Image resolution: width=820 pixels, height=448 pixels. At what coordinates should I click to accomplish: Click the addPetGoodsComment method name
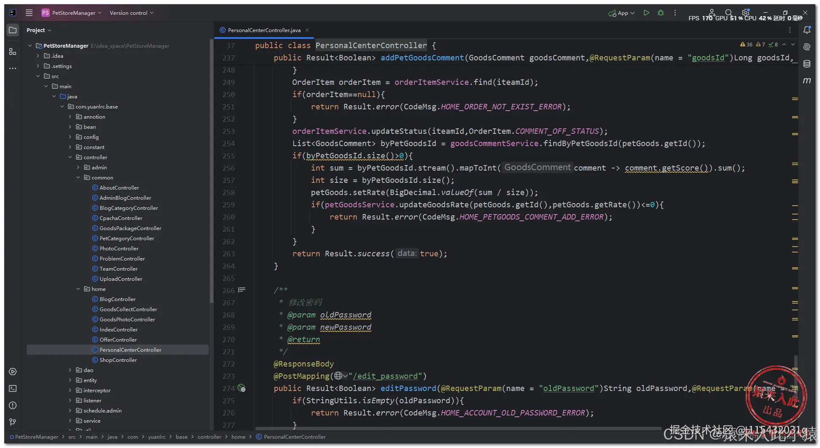tap(422, 58)
